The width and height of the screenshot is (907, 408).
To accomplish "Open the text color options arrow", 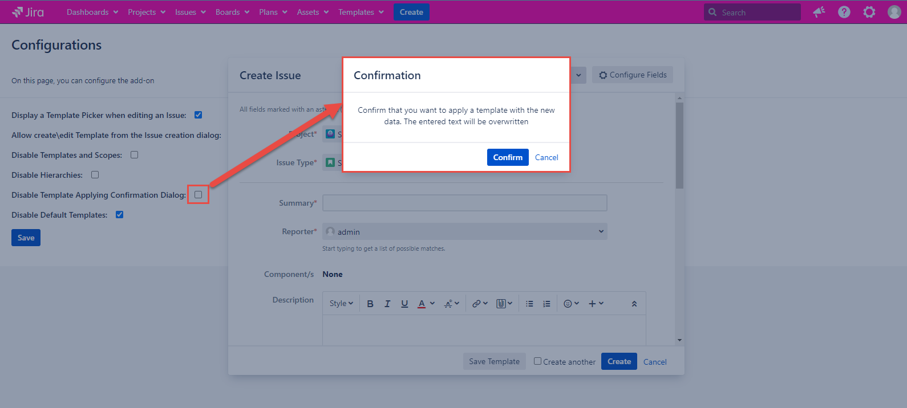I will tap(432, 304).
